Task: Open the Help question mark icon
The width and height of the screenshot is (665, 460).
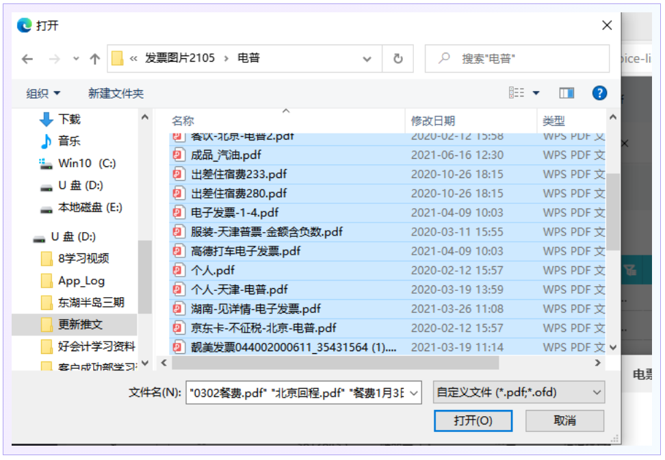Action: click(599, 93)
